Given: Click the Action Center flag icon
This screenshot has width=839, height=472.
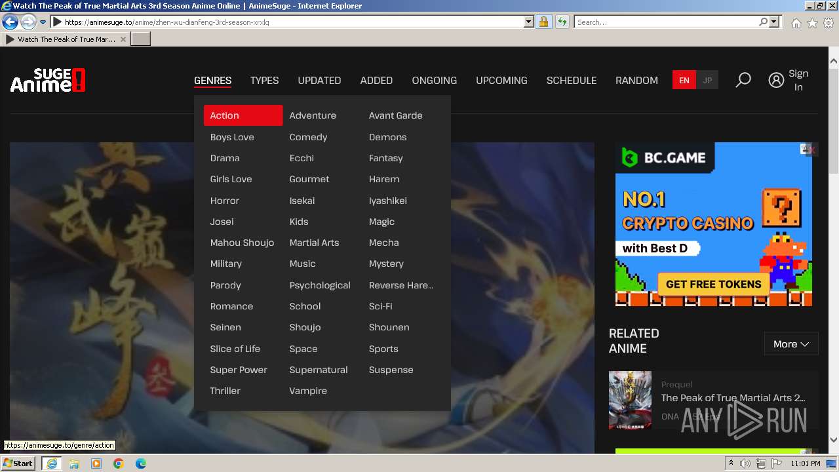Looking at the screenshot, I should (x=777, y=463).
